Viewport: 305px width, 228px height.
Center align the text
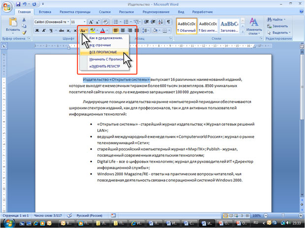(x=123, y=30)
